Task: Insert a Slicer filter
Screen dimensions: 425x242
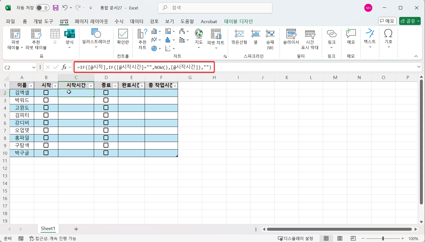Action: (x=291, y=37)
